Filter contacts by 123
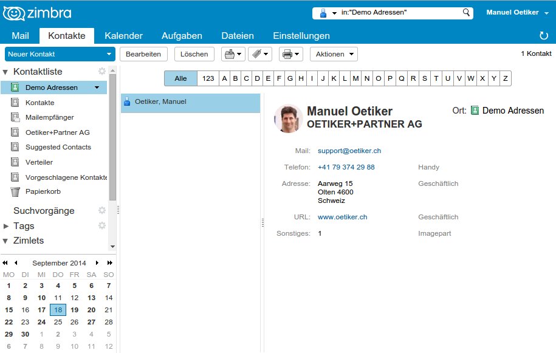Viewport: 556px width, 353px height. (208, 78)
